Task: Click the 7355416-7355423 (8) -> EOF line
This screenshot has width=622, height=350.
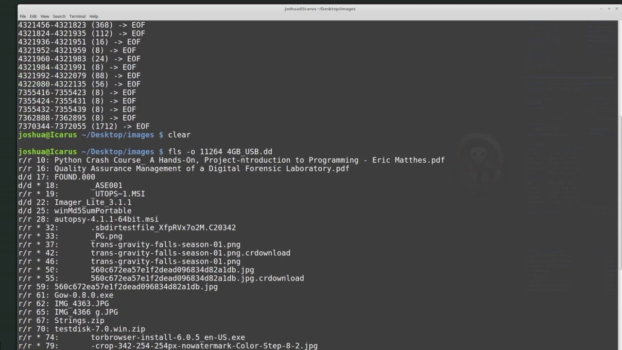Action: [77, 92]
